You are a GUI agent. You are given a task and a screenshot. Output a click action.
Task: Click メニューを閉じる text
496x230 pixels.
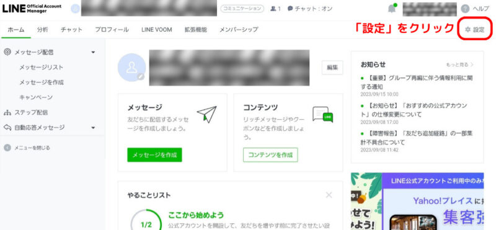pos(32,148)
